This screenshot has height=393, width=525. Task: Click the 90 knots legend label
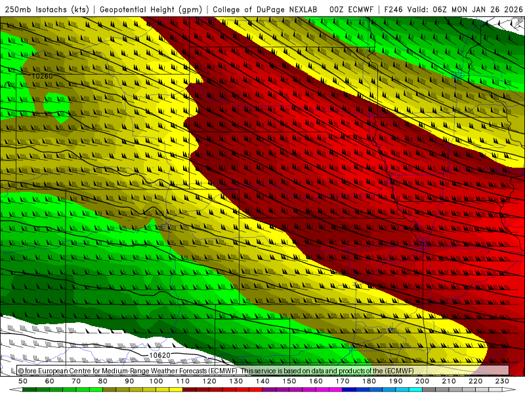coord(129,381)
